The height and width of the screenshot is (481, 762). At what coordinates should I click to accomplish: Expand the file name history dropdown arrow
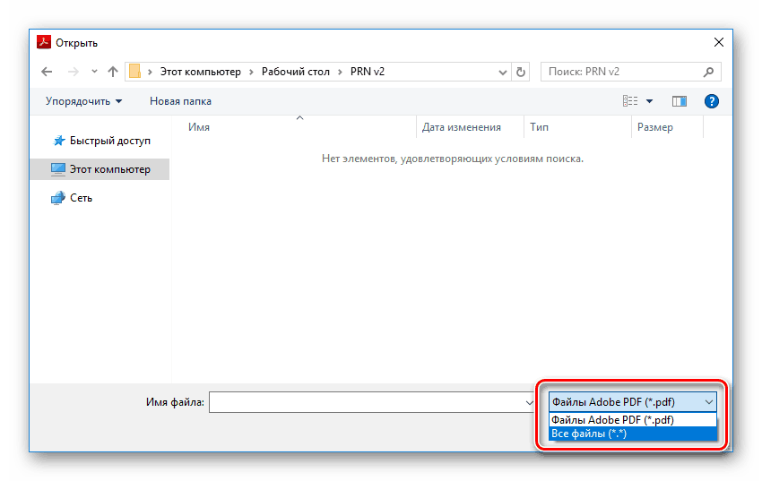click(x=529, y=402)
